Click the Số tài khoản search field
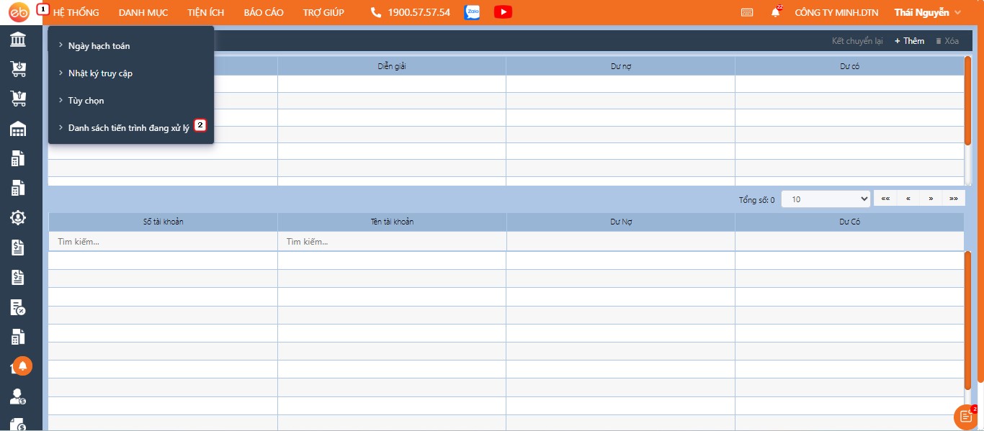984x431 pixels. [163, 242]
